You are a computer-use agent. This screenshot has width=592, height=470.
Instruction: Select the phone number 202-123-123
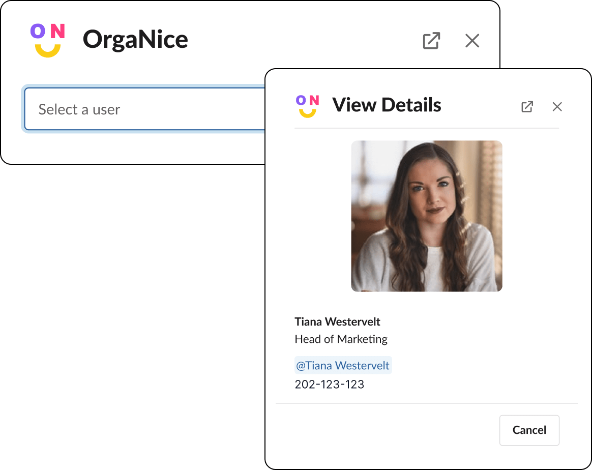(329, 384)
